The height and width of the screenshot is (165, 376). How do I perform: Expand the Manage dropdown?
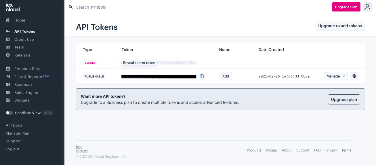click(335, 76)
